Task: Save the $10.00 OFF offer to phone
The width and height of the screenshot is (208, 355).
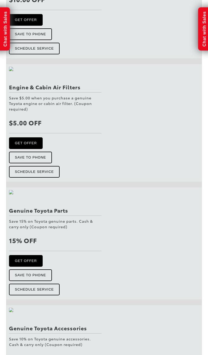Action: [x=30, y=34]
